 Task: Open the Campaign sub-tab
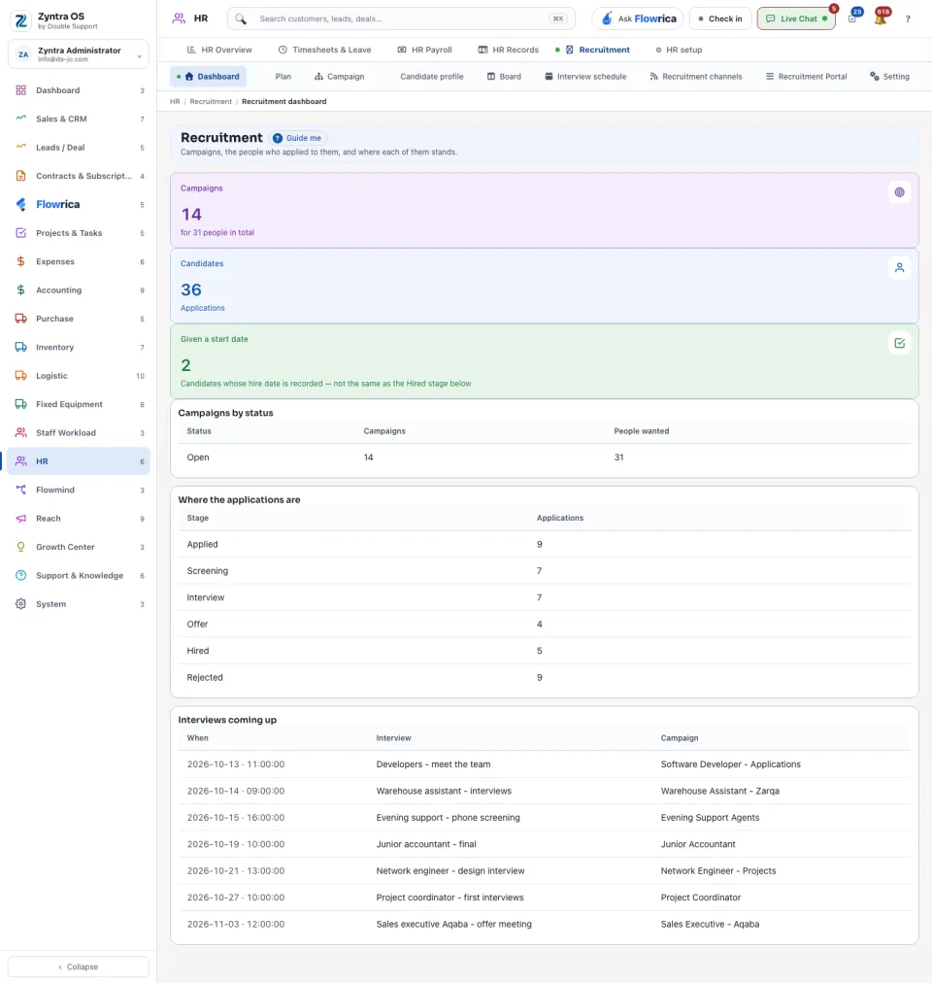(339, 77)
